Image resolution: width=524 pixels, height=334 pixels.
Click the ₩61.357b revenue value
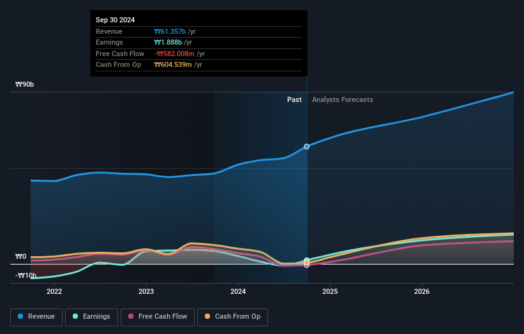coord(170,31)
